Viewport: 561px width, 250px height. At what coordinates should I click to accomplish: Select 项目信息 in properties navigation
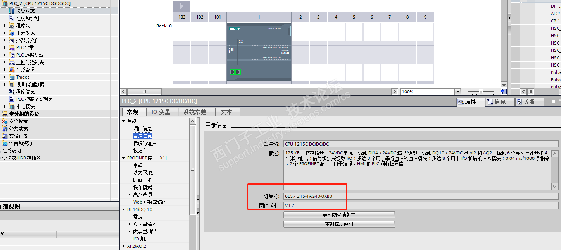(143, 128)
